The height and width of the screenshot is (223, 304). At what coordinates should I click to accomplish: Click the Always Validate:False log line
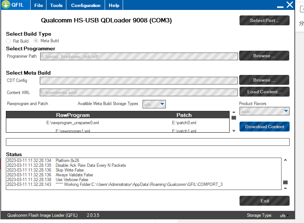50,175
